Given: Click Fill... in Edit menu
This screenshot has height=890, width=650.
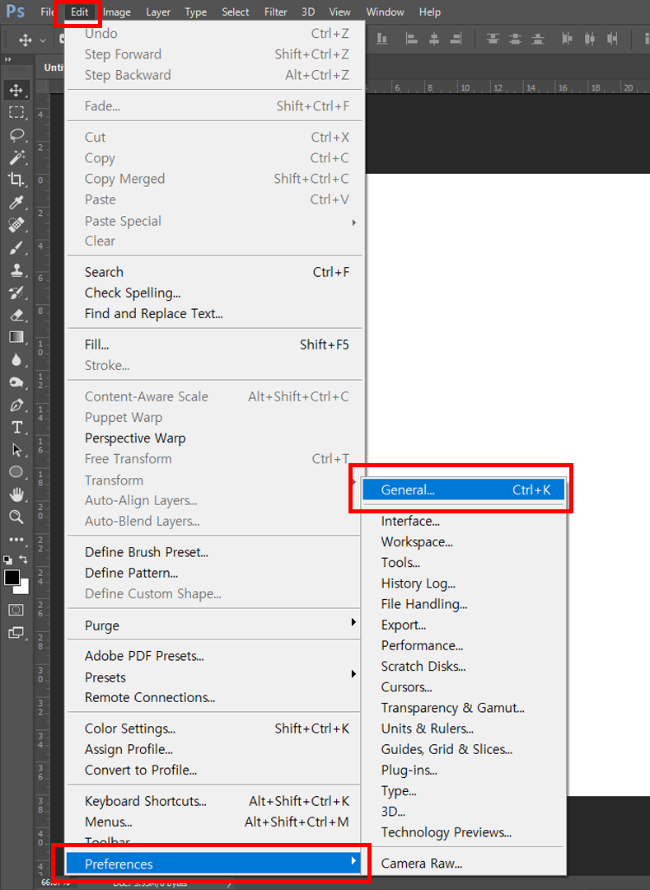Looking at the screenshot, I should coord(214,344).
